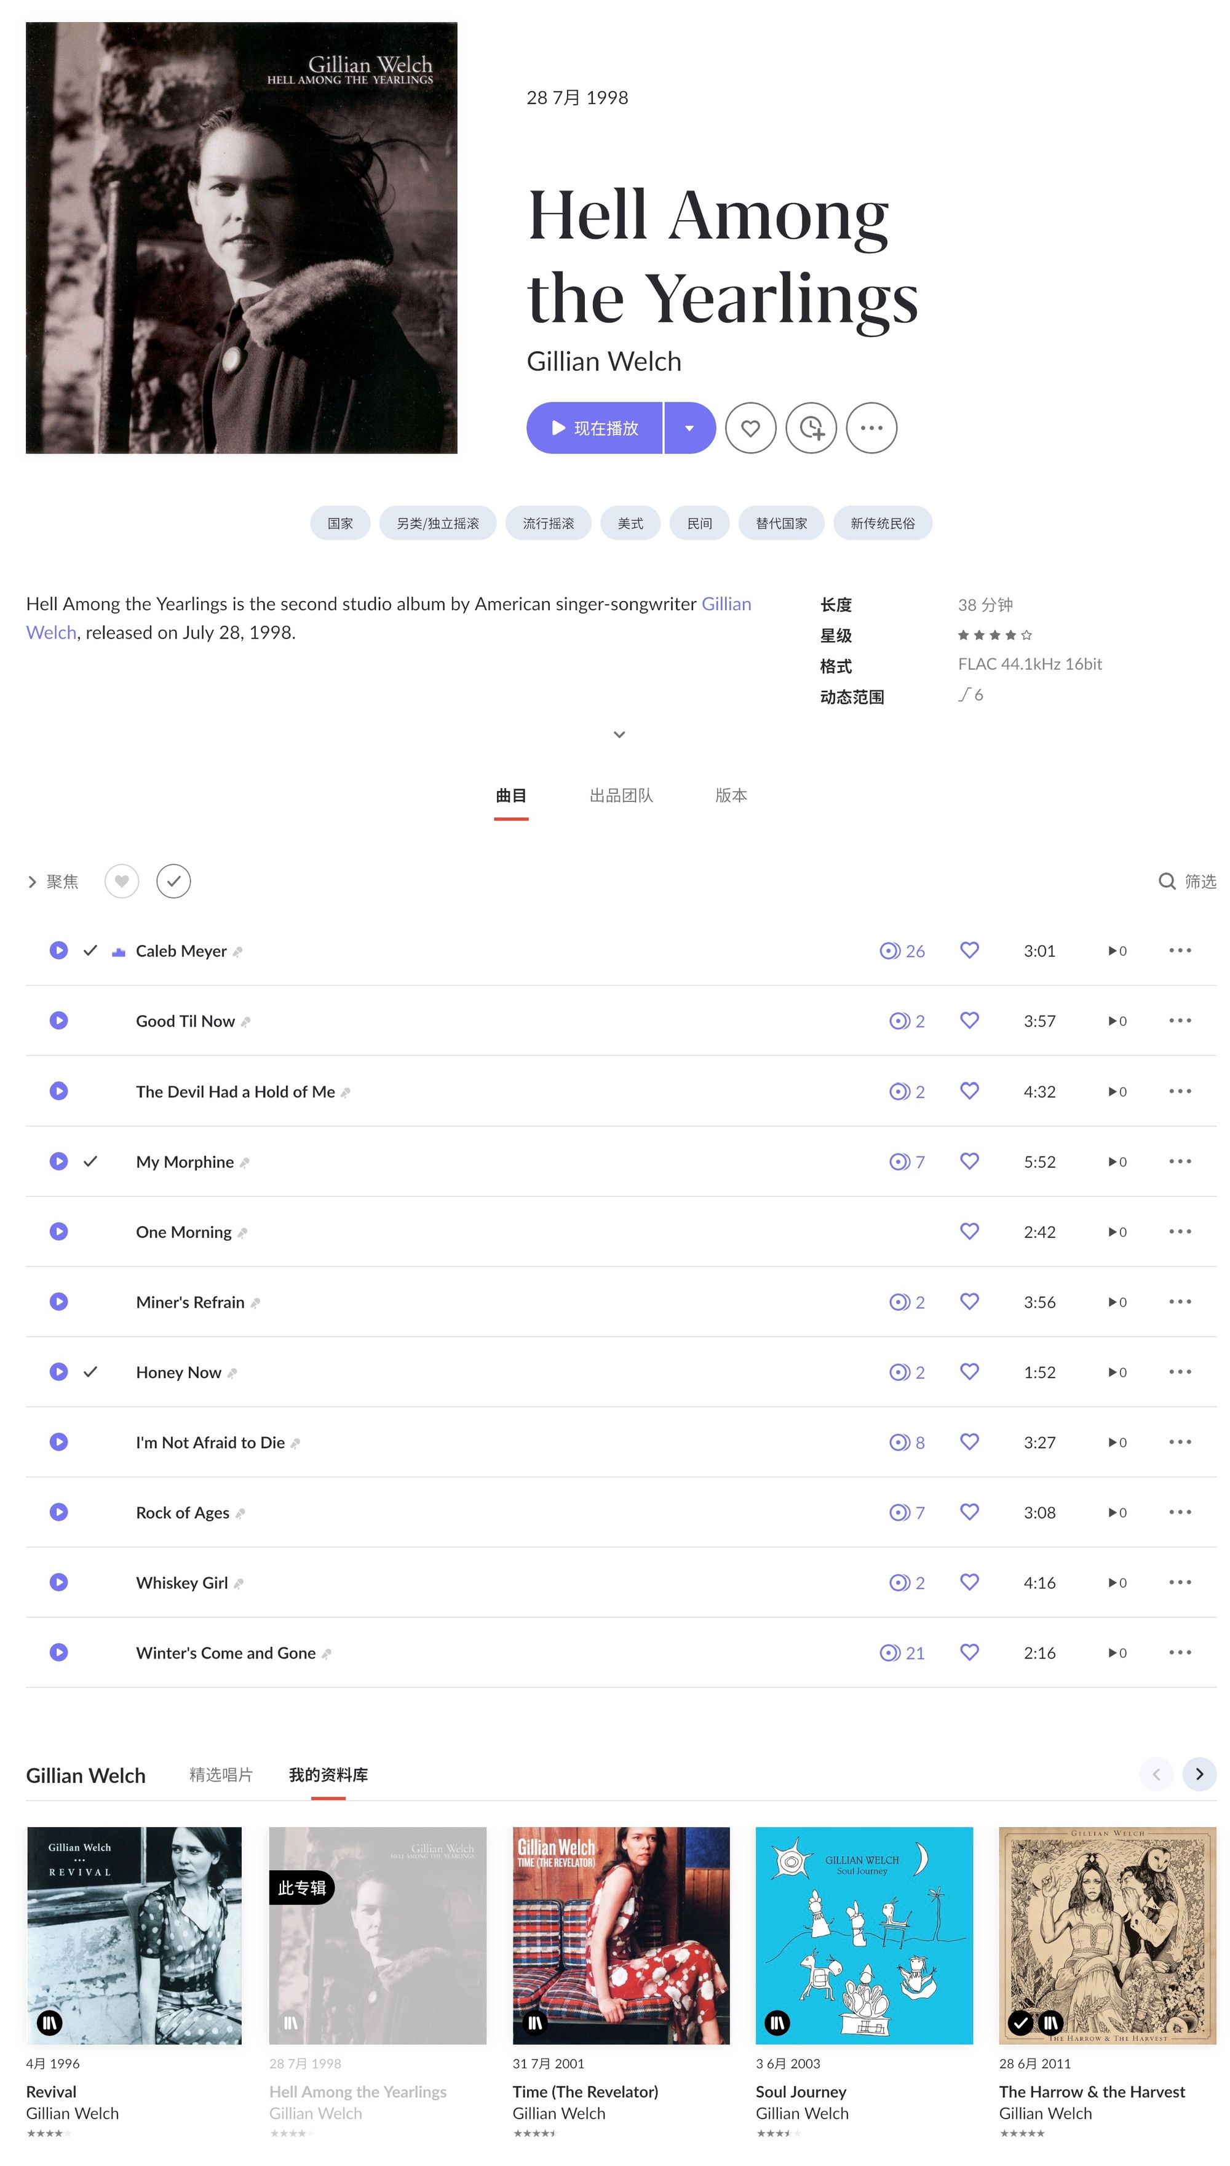This screenshot has width=1230, height=2166.
Task: Open more options for Winter's Come and Gone
Action: [1180, 1652]
